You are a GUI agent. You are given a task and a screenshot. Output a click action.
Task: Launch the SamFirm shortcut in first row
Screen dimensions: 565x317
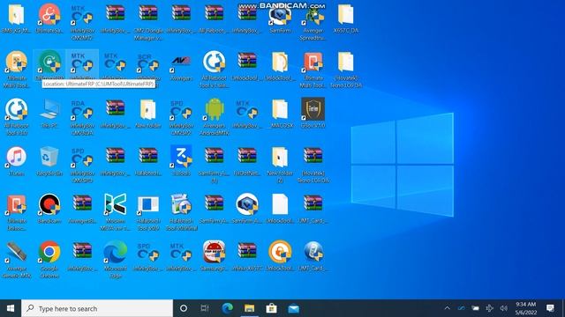[280, 20]
